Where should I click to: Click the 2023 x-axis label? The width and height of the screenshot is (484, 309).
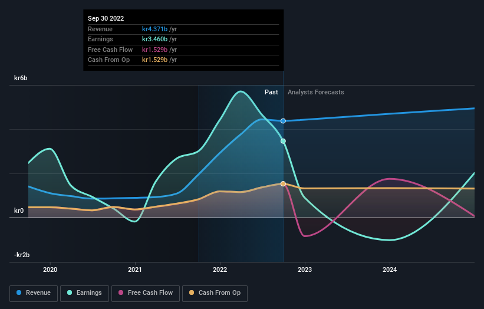pyautogui.click(x=305, y=269)
